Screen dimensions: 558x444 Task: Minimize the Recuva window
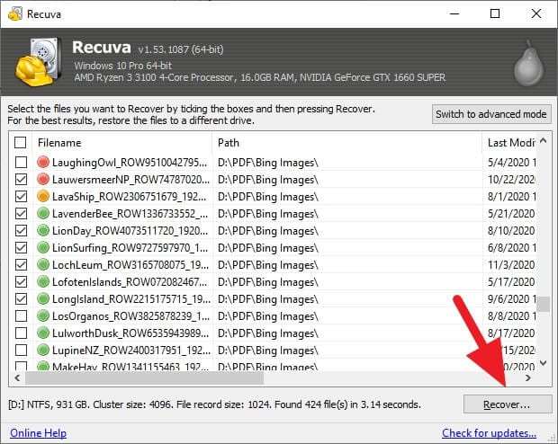pyautogui.click(x=454, y=13)
